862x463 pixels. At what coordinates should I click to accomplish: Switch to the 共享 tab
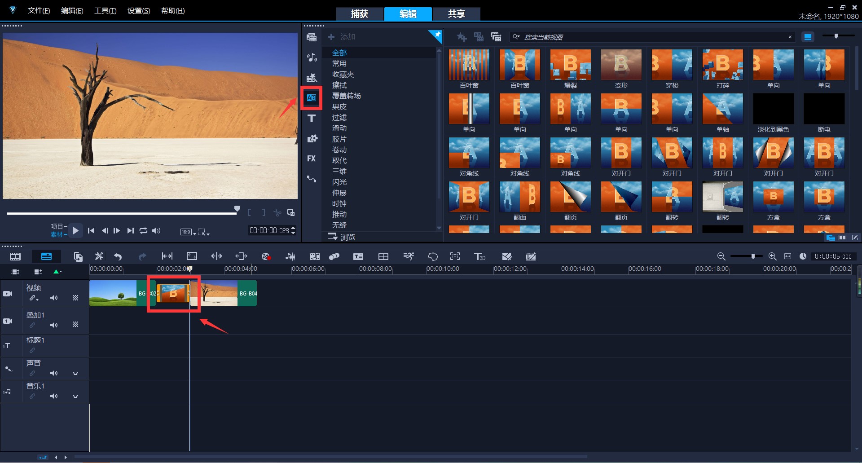[457, 14]
